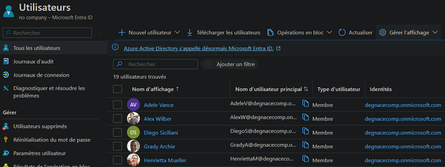Image resolution: width=445 pixels, height=167 pixels.
Task: Tick the select-all checkbox in header
Action: coord(117,89)
